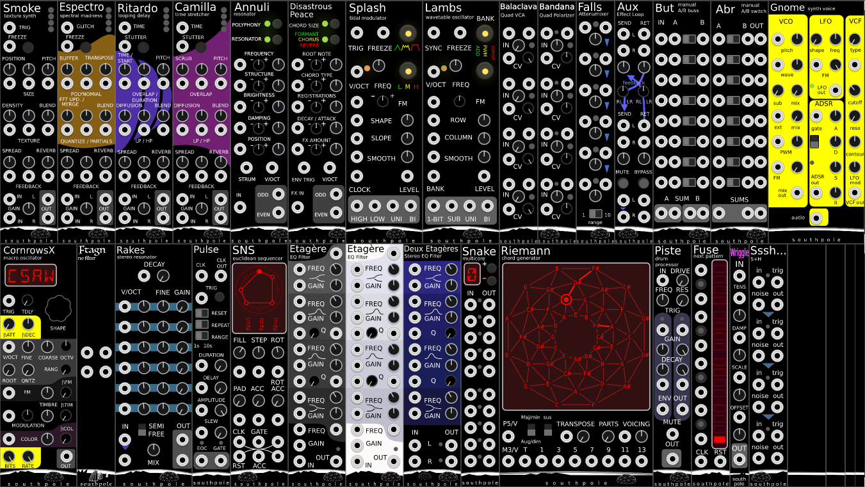Click Annuli EVEN output jack

[279, 213]
